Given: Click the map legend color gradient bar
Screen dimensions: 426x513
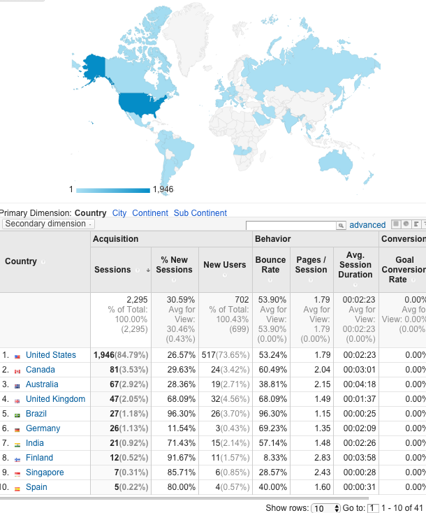Looking at the screenshot, I should pyautogui.click(x=113, y=190).
